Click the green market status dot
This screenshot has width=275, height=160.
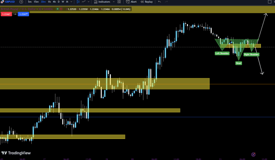click(x=57, y=9)
